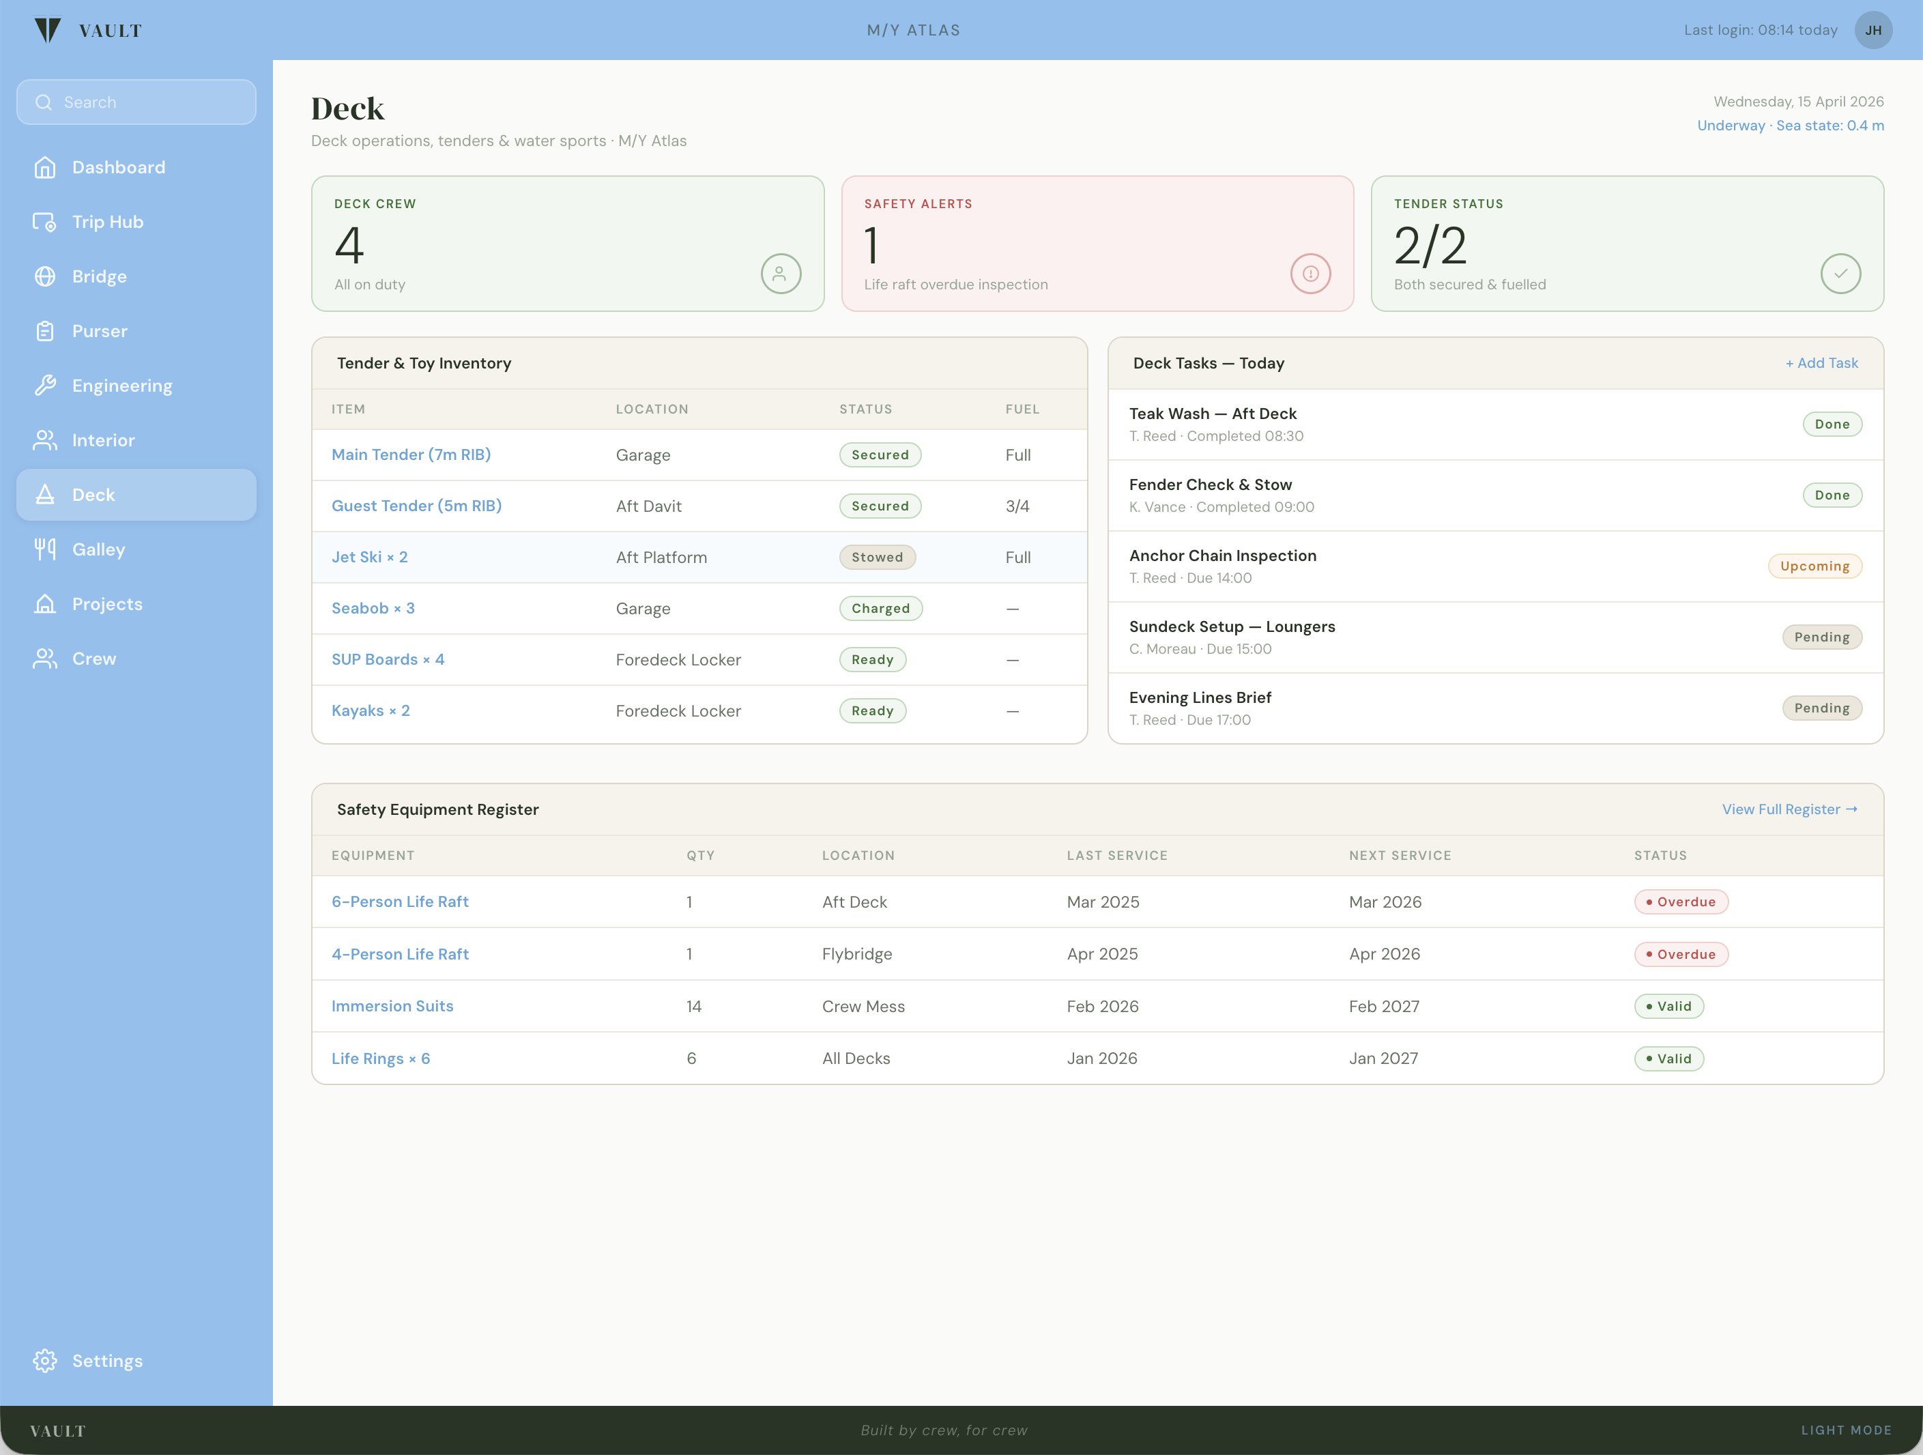
Task: Open View Full Register link
Action: pos(1789,809)
